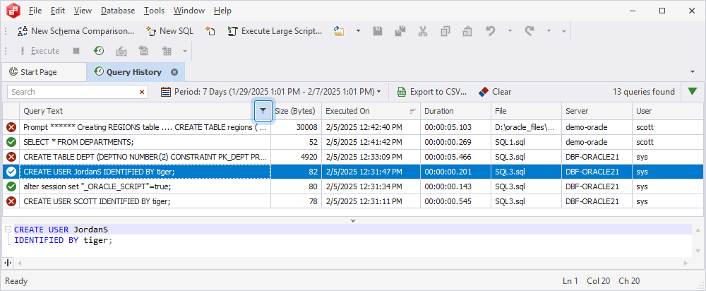
Task: Click the Save floppy disk icon
Action: (x=378, y=31)
